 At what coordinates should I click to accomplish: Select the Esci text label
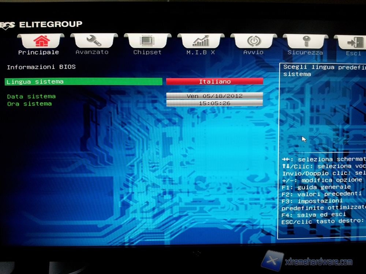(x=353, y=53)
